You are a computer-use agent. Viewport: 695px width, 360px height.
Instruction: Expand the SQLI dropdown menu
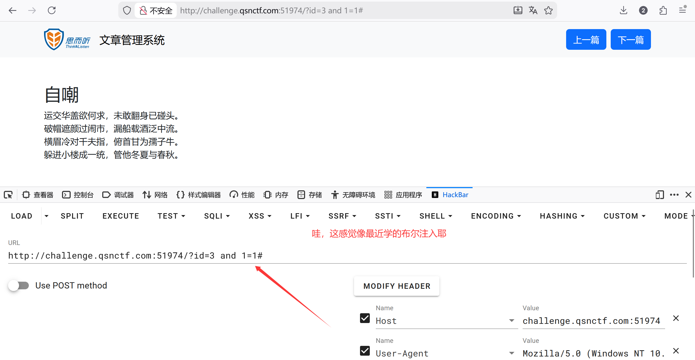[217, 216]
